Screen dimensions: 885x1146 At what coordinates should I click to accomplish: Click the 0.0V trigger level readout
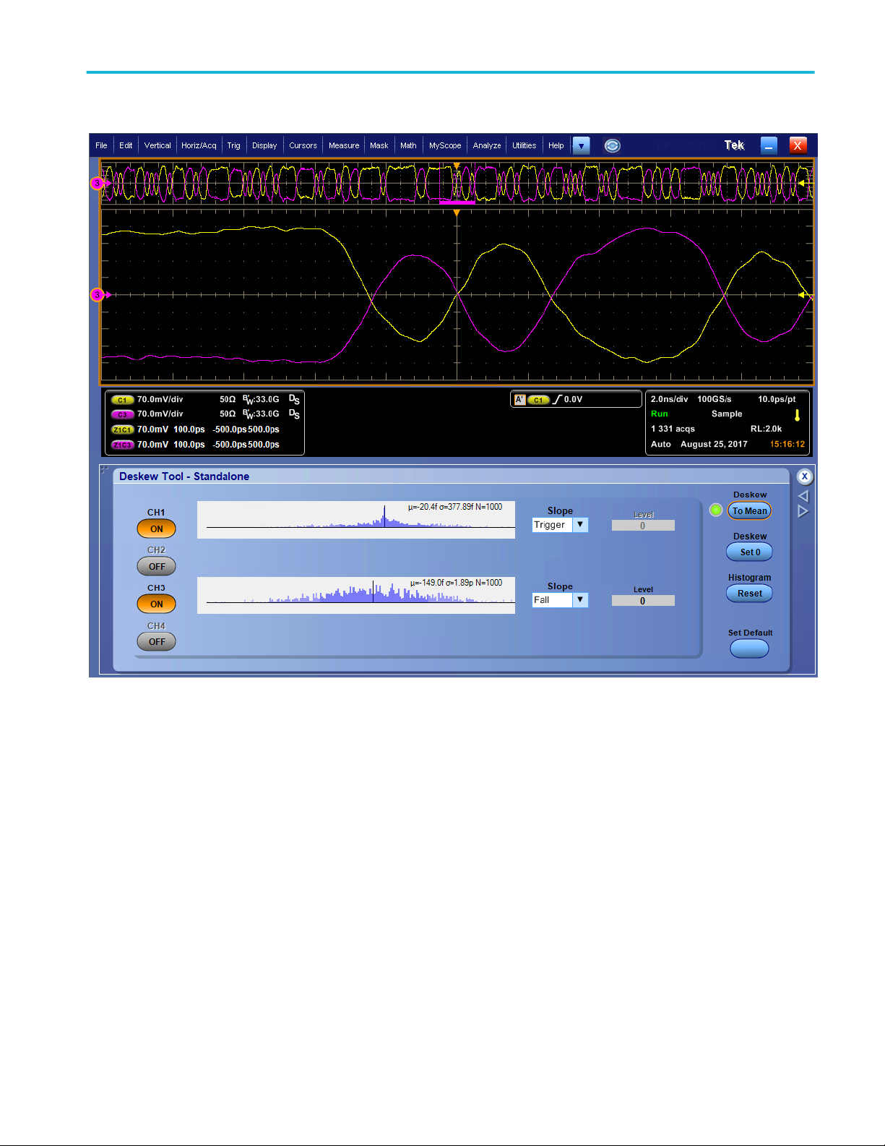point(574,399)
